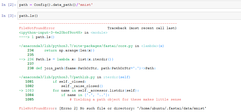Screen dimensions: 241x112
Task: Click the '/home/ubuntu/.fastai/data/mnist' path in error
Action: 171,108
